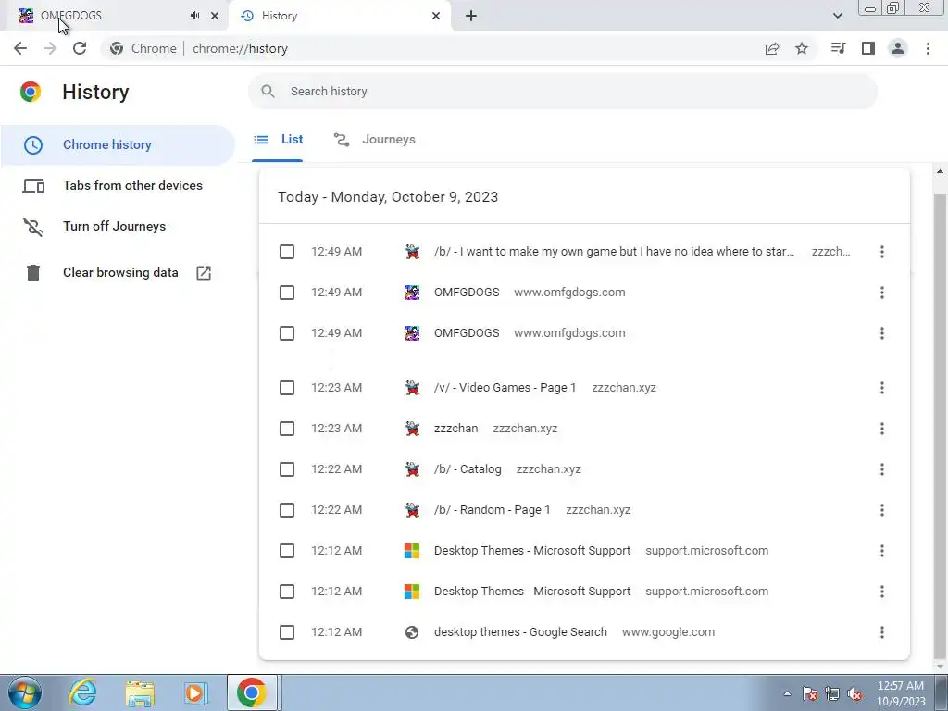Open actions menu for zzzchan entry
This screenshot has width=948, height=711.
[x=882, y=429]
